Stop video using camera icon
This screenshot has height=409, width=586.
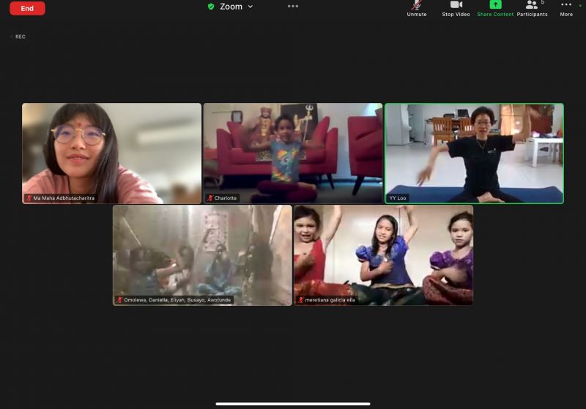pos(456,9)
